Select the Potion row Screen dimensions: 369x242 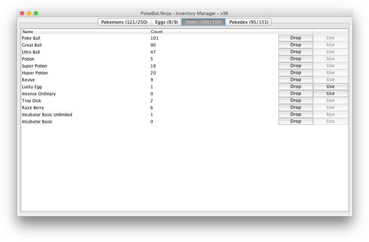pos(28,59)
